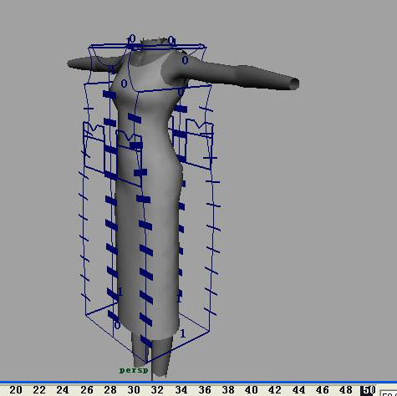The width and height of the screenshot is (397, 396).
Task: Jump to frame 34 on time slider
Action: (181, 390)
